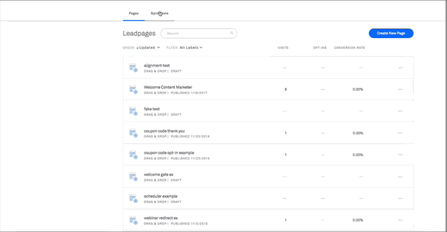Open more options for fake test page
Screen dimensions: 447x232
(x=400, y=111)
